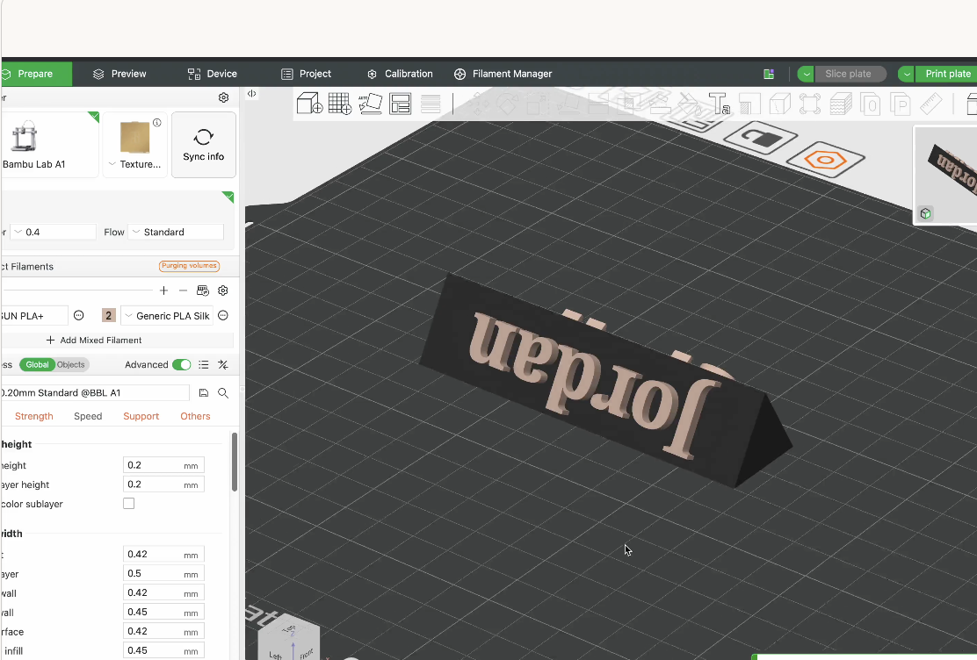Tick the color sublayer checkbox
This screenshot has height=660, width=977.
pyautogui.click(x=129, y=504)
